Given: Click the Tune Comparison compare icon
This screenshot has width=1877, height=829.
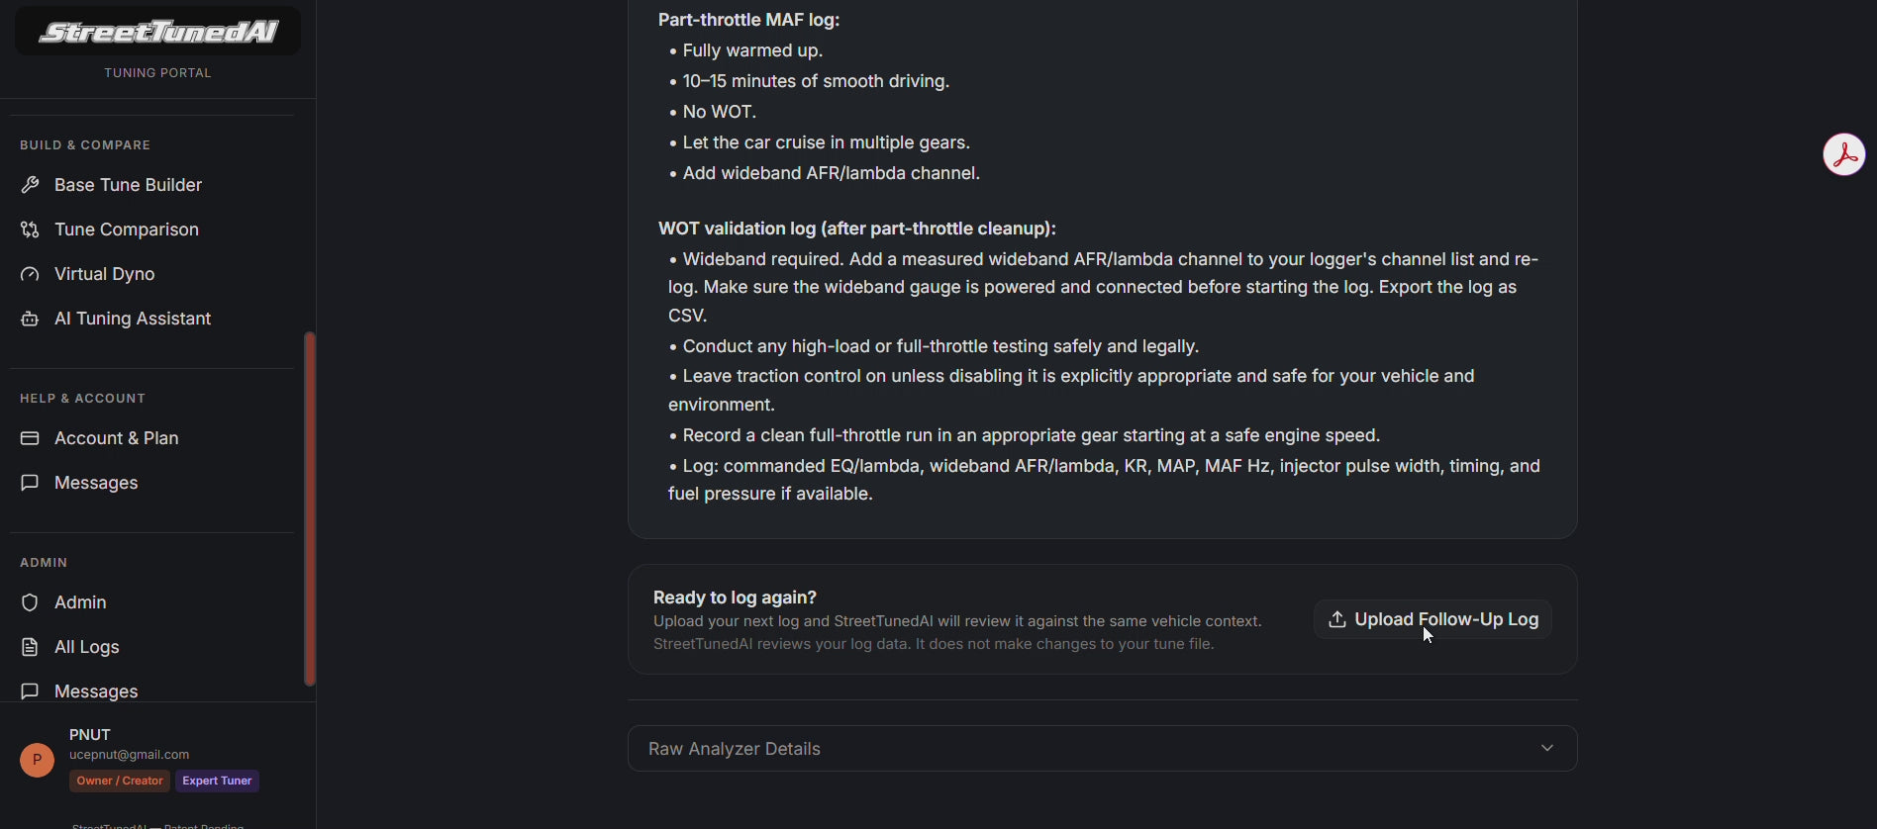Looking at the screenshot, I should [31, 230].
